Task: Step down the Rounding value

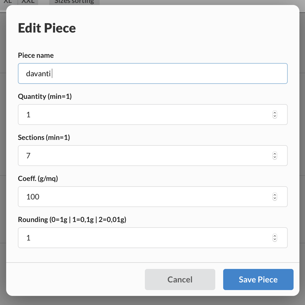Action: click(x=275, y=239)
